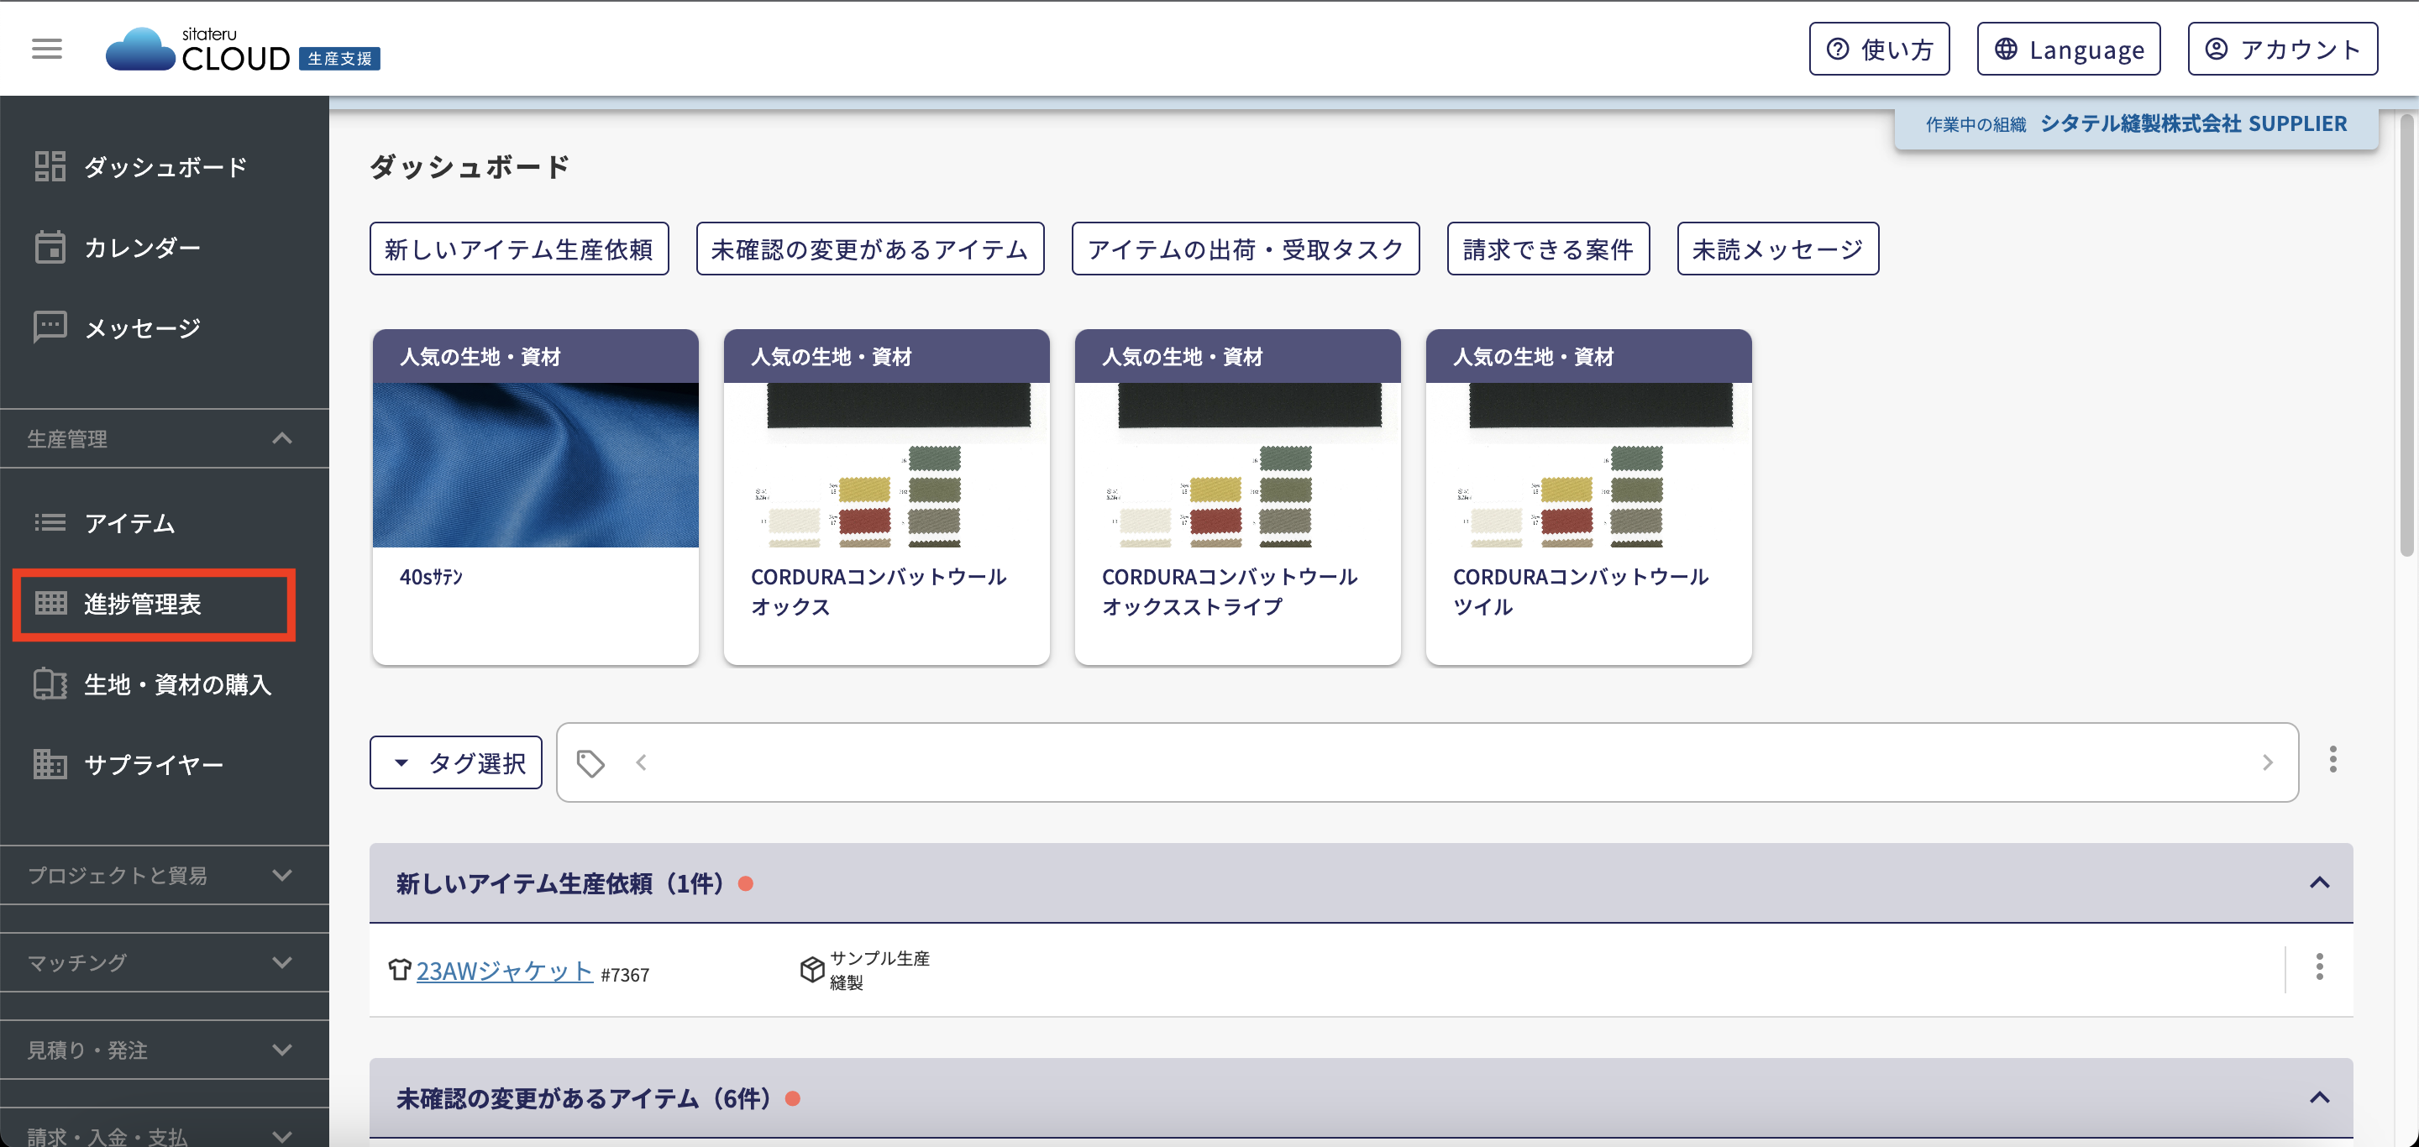This screenshot has height=1147, width=2419.
Task: Open the 40sサテン blue fabric card
Action: [x=535, y=497]
